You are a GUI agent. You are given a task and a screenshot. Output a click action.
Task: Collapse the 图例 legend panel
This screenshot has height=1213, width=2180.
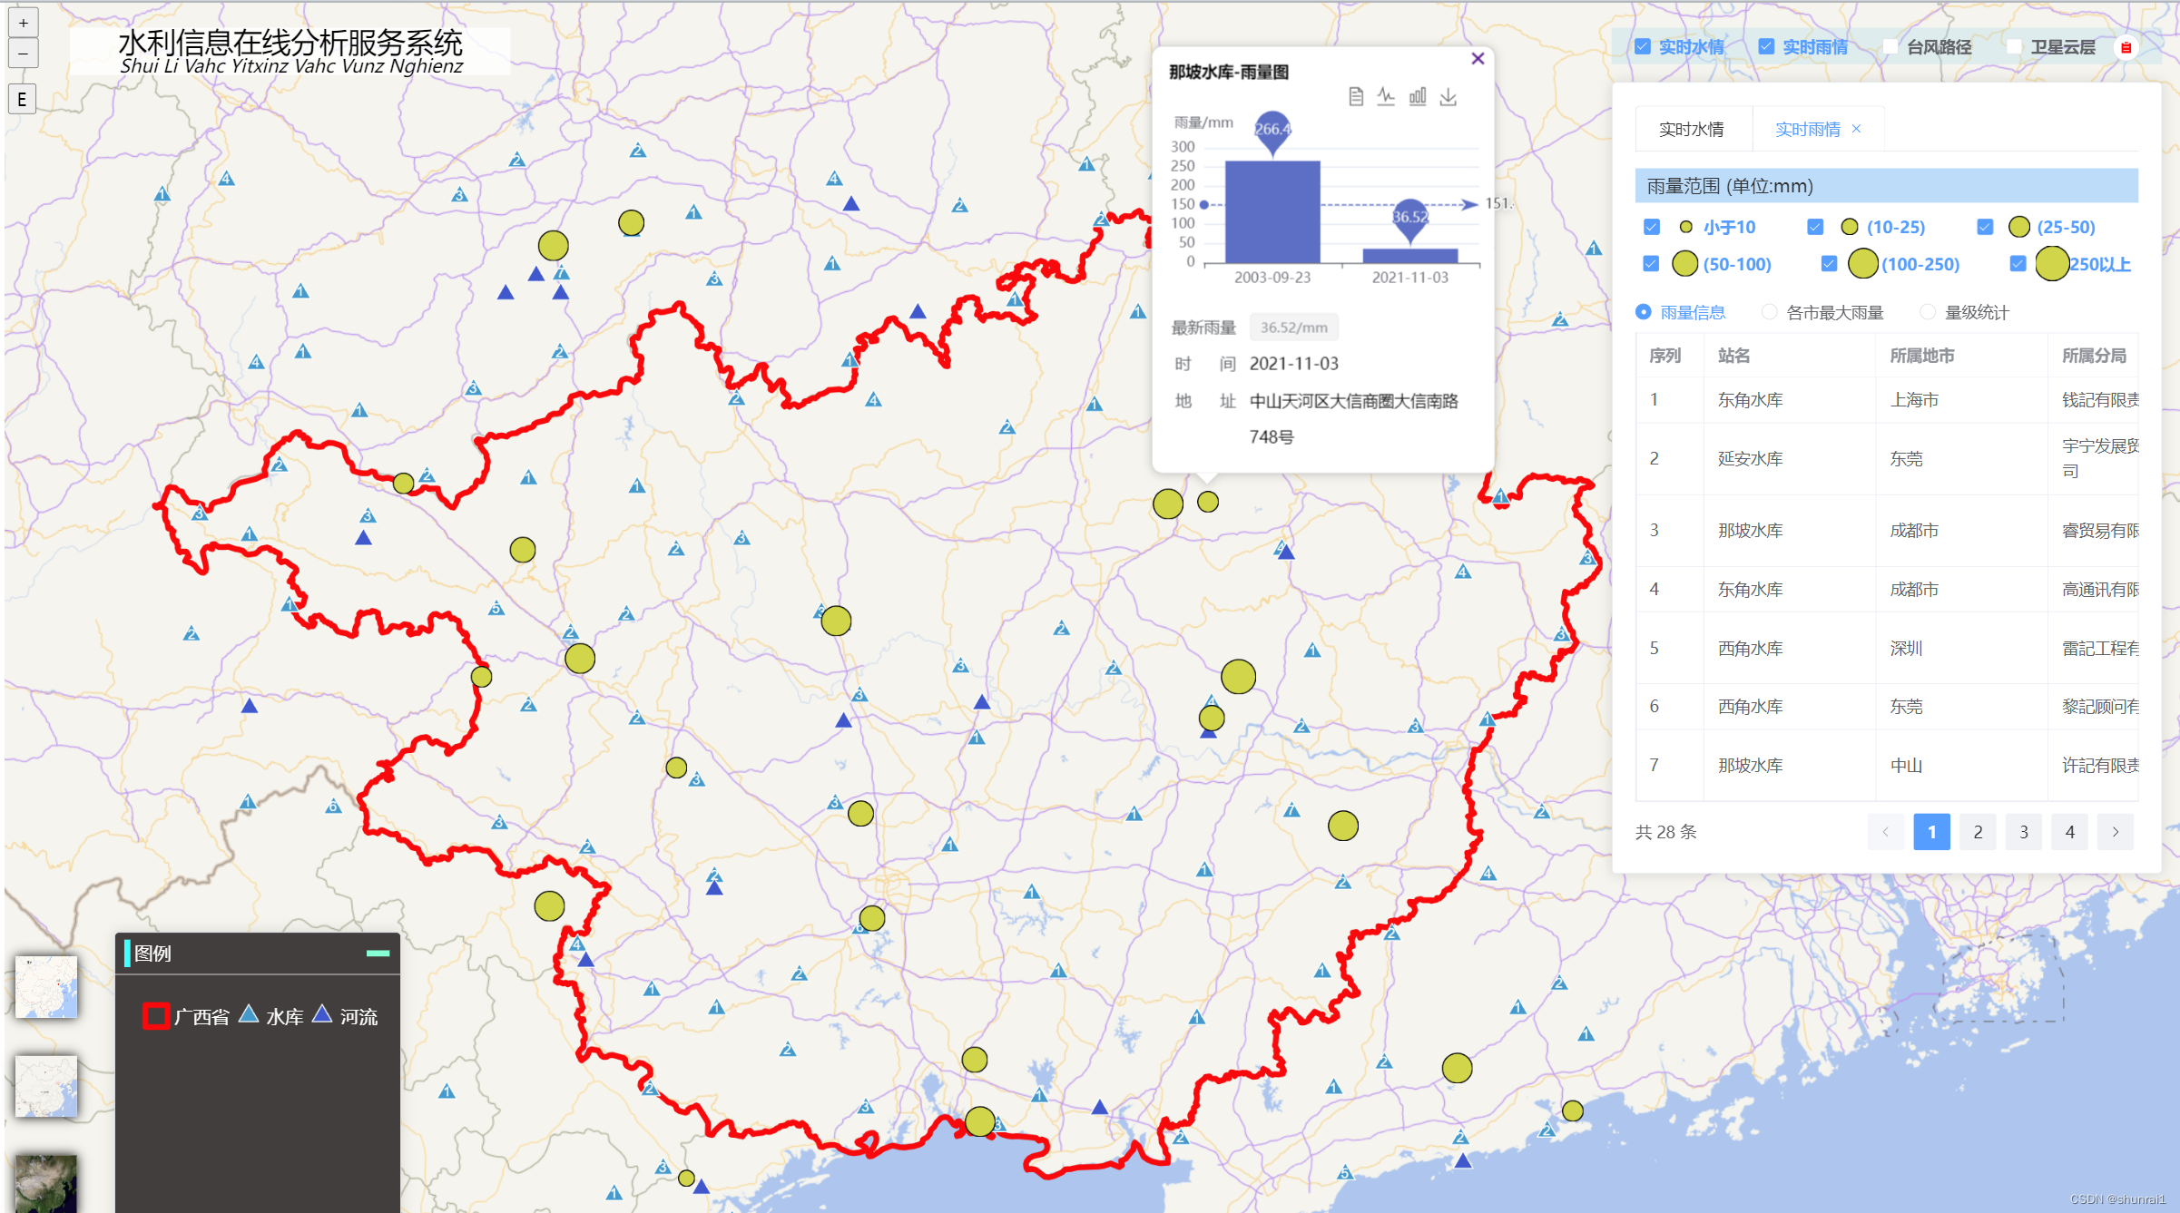tap(378, 953)
